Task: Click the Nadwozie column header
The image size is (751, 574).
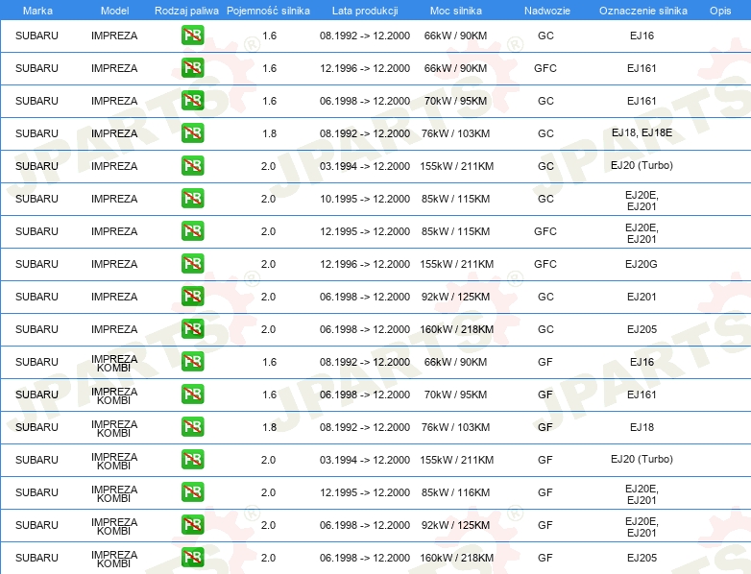Action: 547,11
